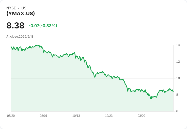Click the US market label
The width and height of the screenshot is (187, 129).
point(24,8)
